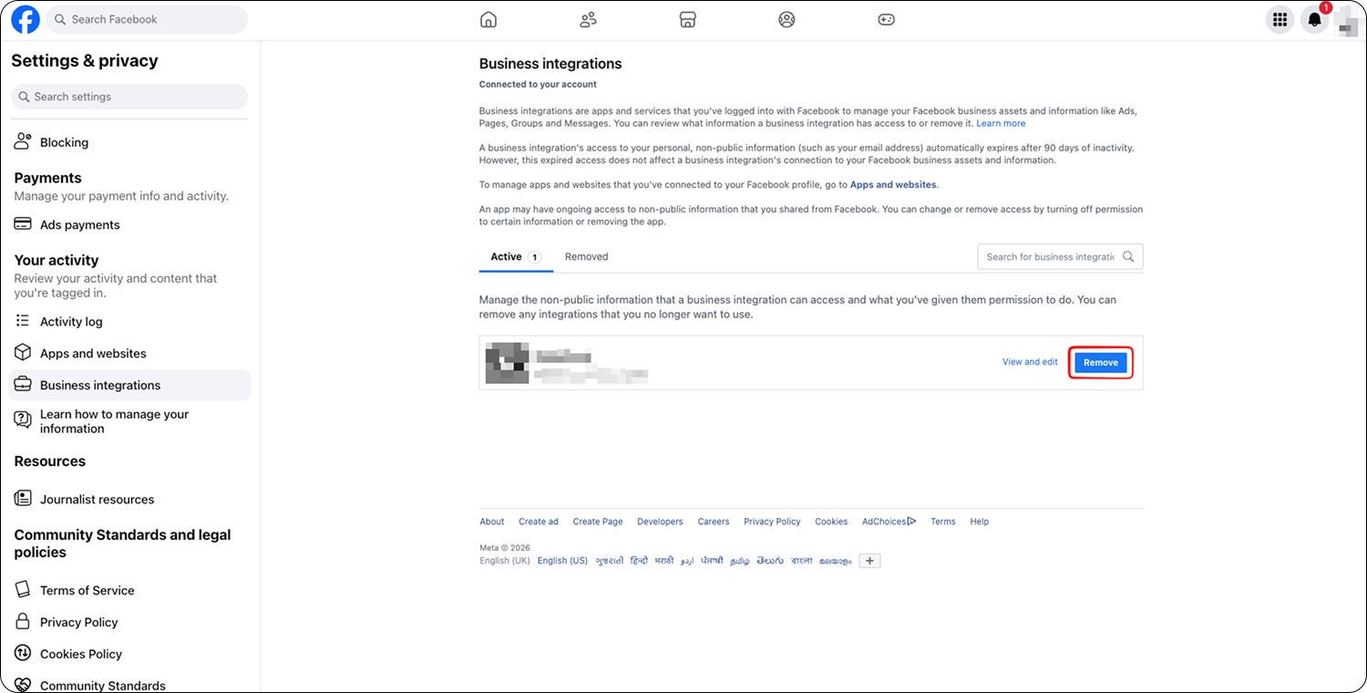Viewport: 1367px width, 693px height.
Task: Open Terms footer link
Action: (943, 522)
